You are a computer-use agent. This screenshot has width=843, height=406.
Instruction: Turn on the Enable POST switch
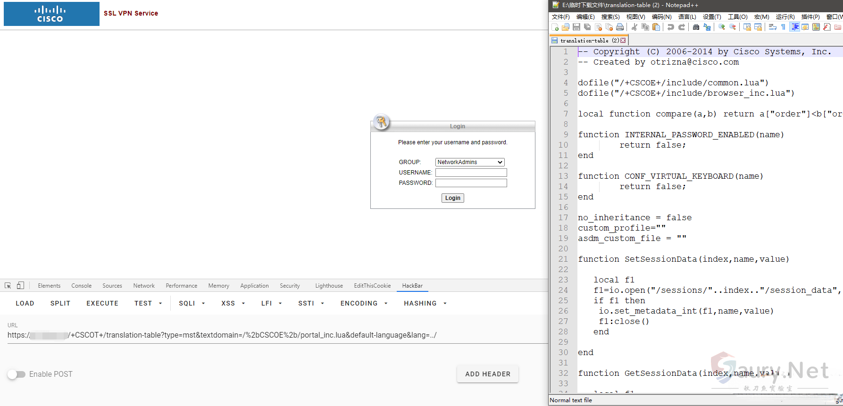pos(17,374)
